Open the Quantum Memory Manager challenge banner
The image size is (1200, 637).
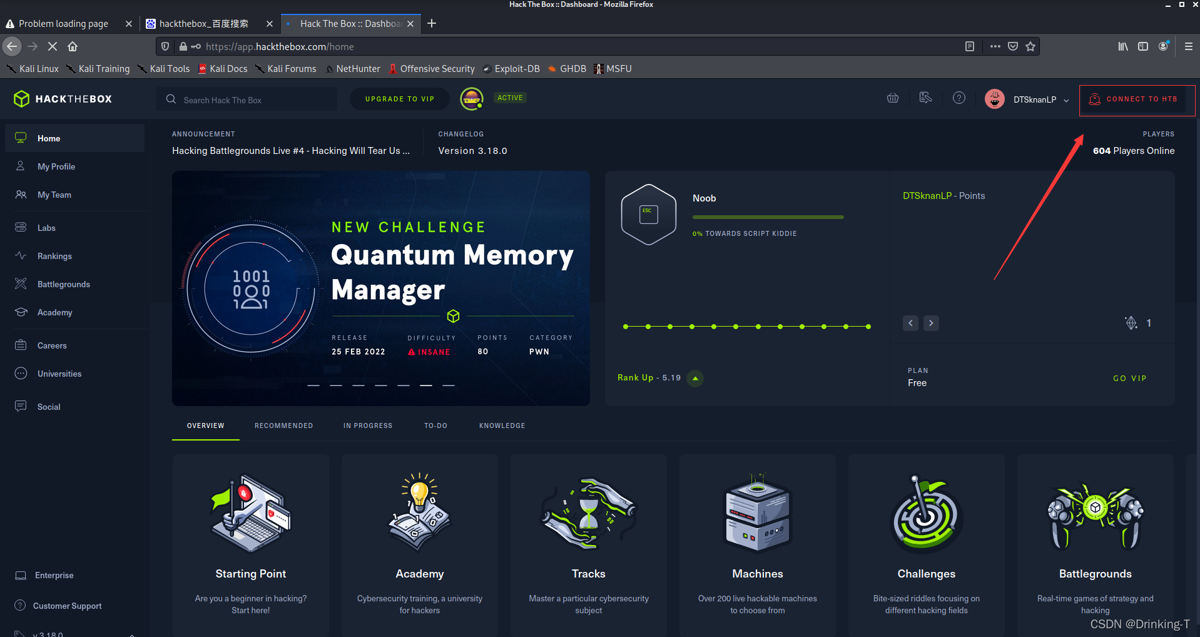(381, 288)
